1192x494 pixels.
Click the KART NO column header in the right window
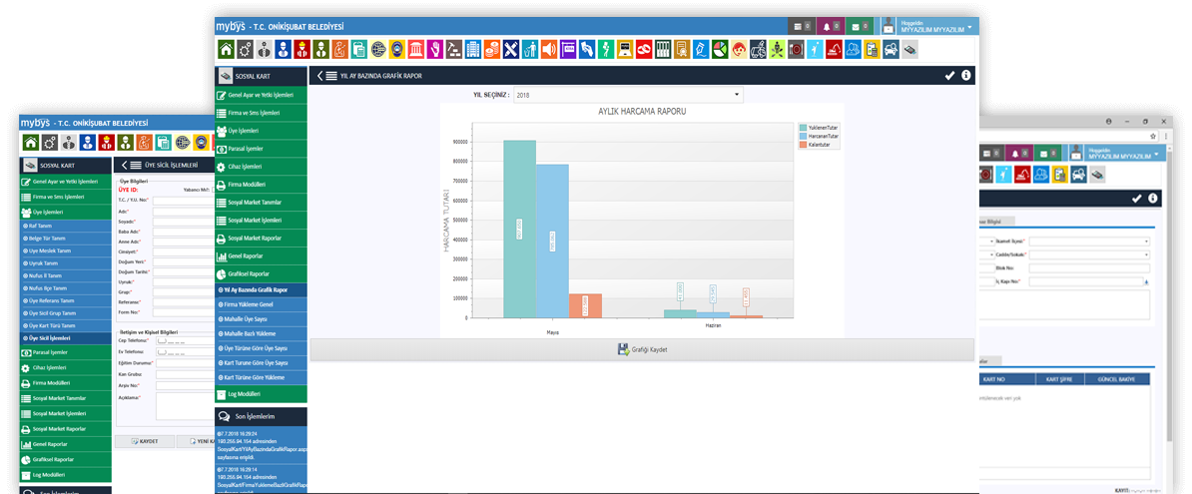1005,379
